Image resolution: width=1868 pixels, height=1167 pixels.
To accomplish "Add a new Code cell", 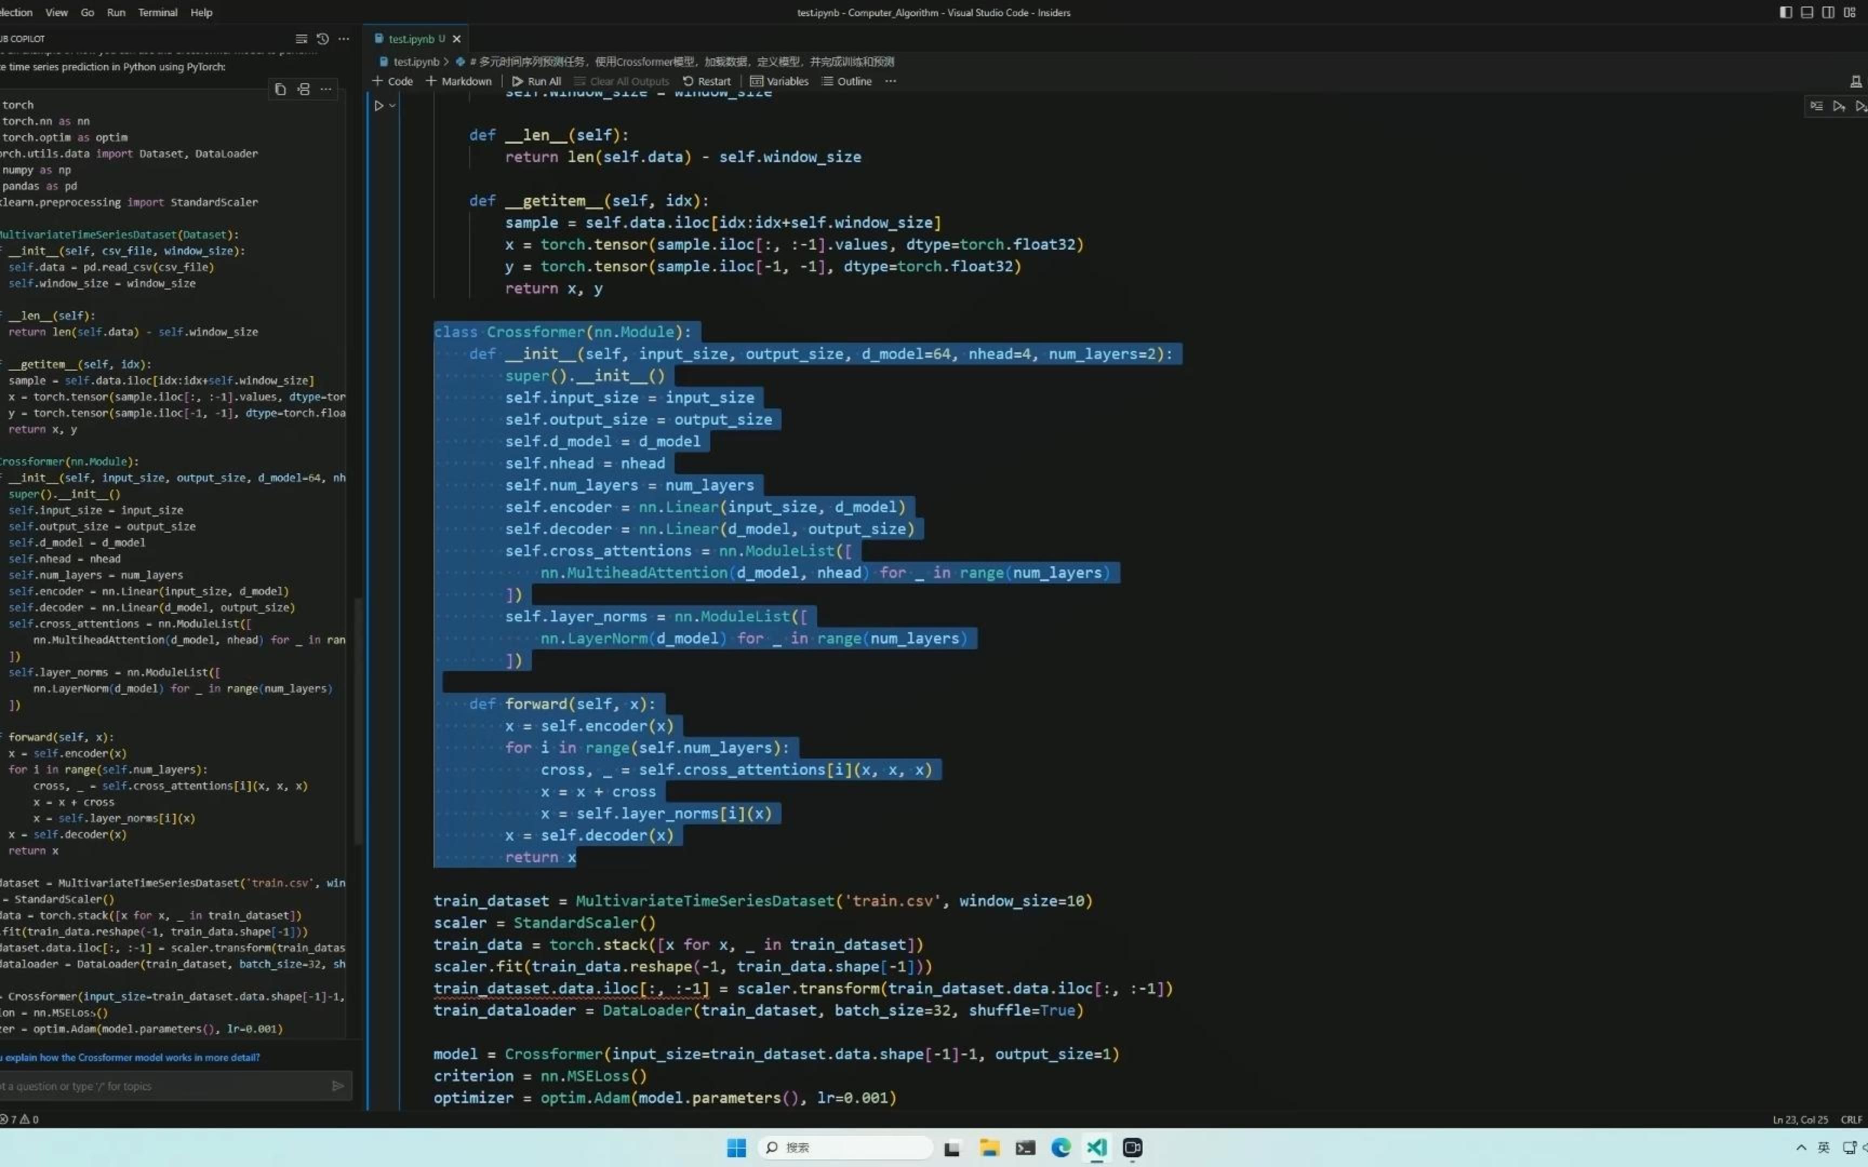I will (392, 81).
